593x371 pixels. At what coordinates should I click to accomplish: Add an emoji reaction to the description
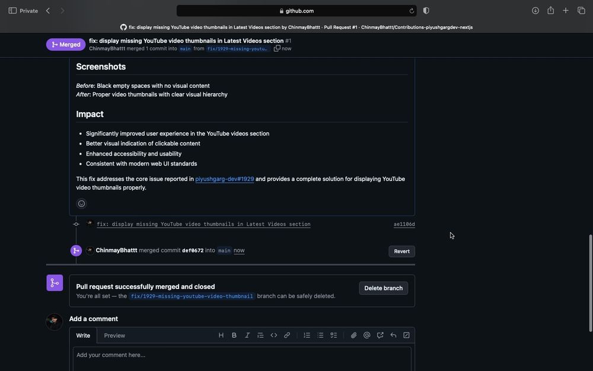(81, 204)
